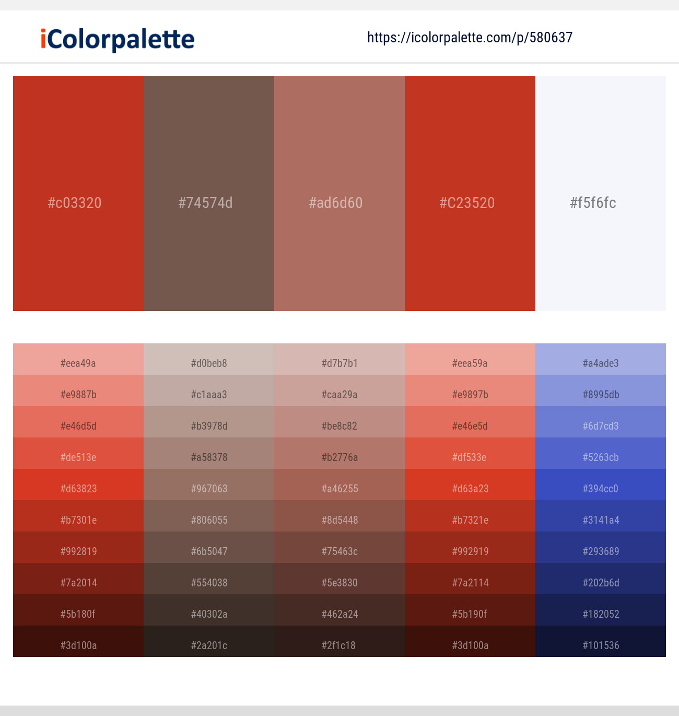Pick the large #ad6d60 swatch
The width and height of the screenshot is (679, 716).
tap(340, 193)
